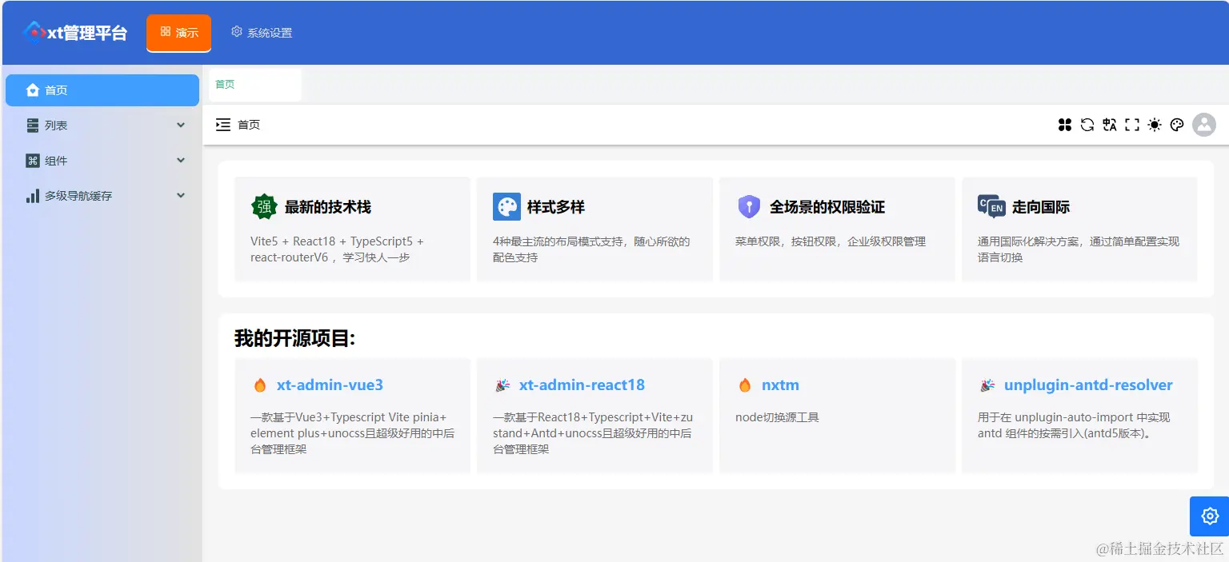1229x562 pixels.
Task: Click the palette icon on 样式多样 card
Action: [506, 207]
